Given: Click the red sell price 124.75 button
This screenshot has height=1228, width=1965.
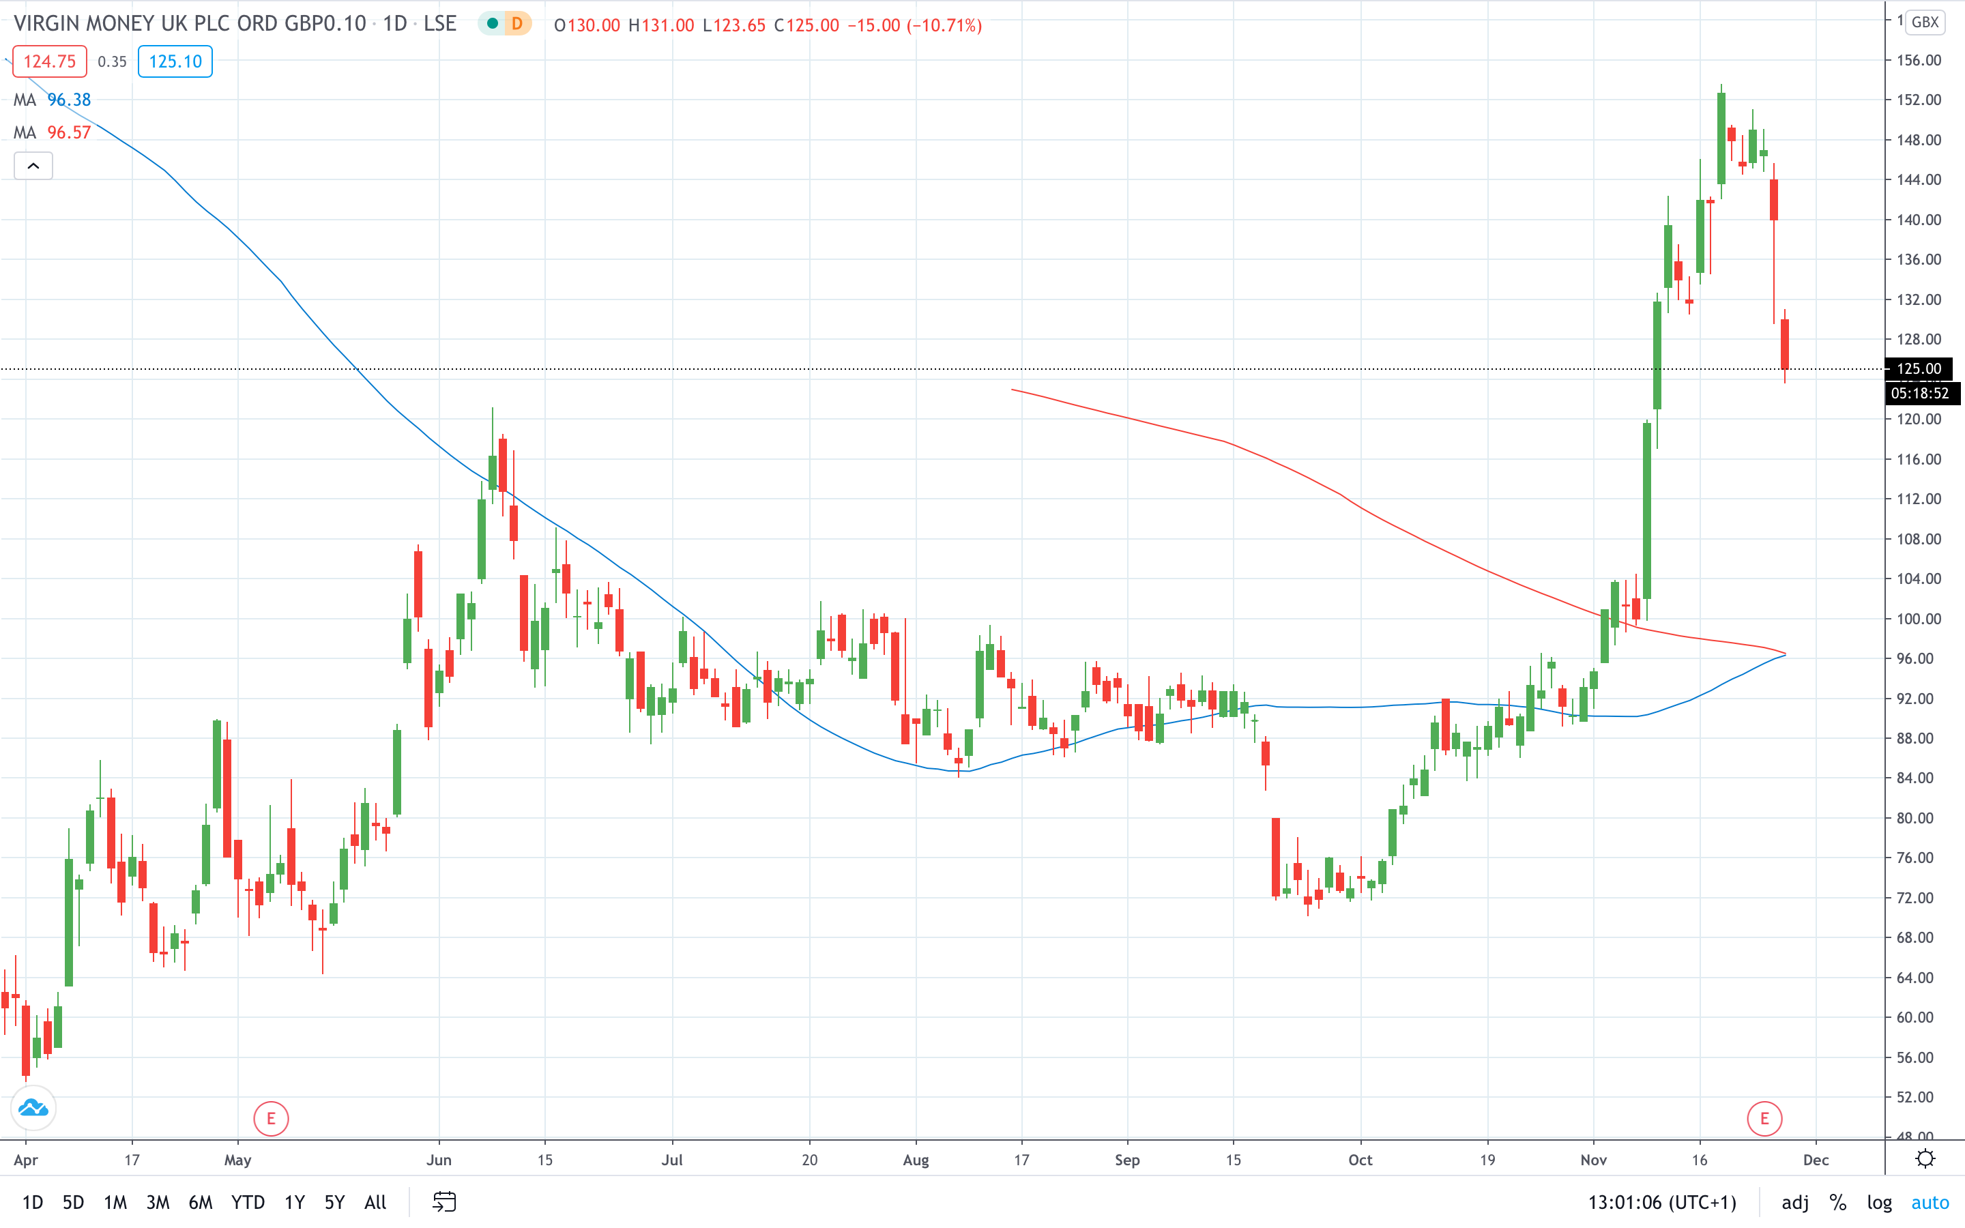Looking at the screenshot, I should 50,61.
